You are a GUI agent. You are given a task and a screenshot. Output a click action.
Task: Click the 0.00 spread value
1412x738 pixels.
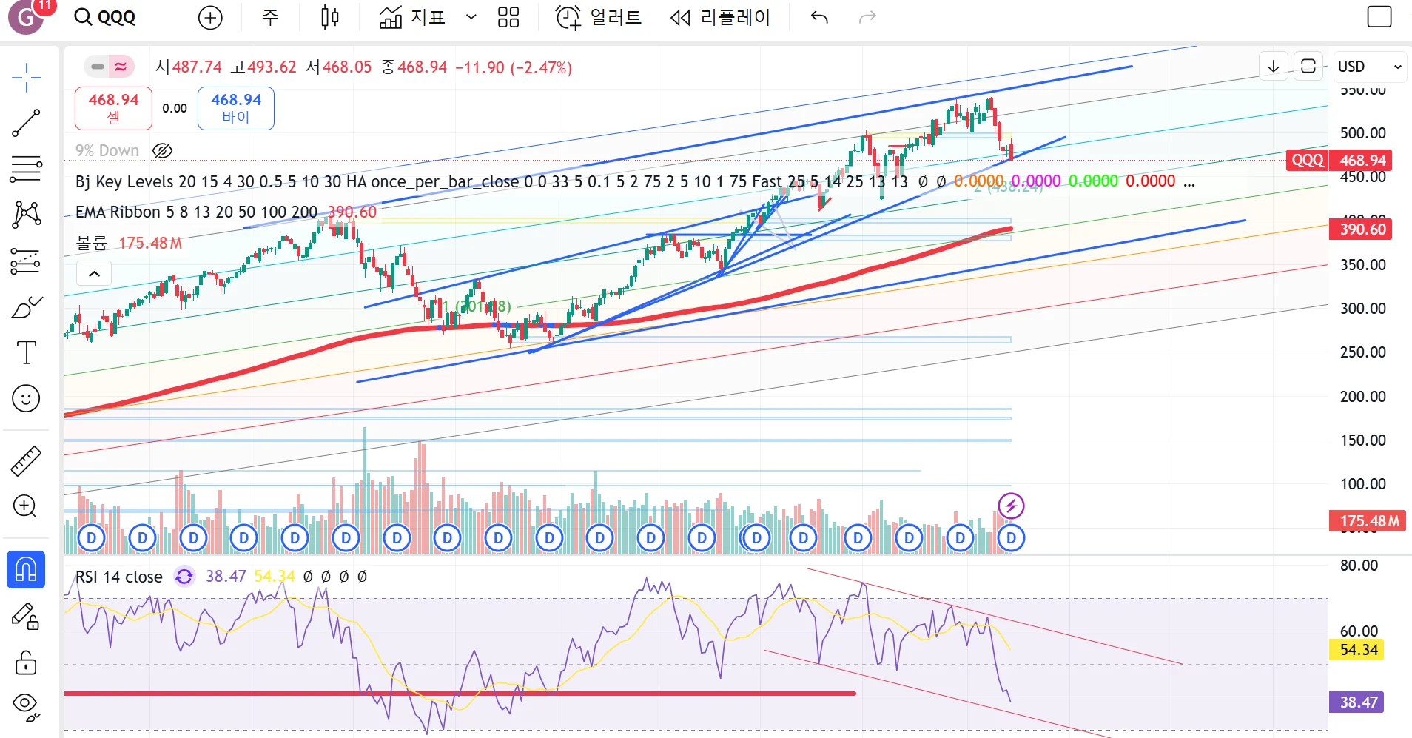click(175, 108)
